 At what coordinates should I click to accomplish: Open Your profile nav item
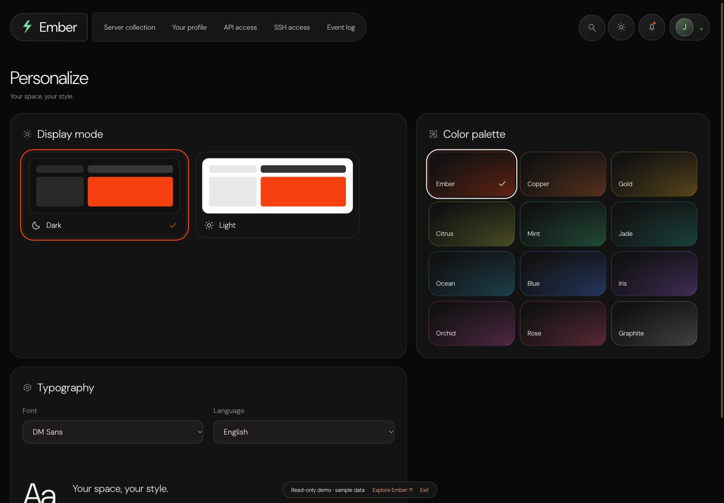190,27
